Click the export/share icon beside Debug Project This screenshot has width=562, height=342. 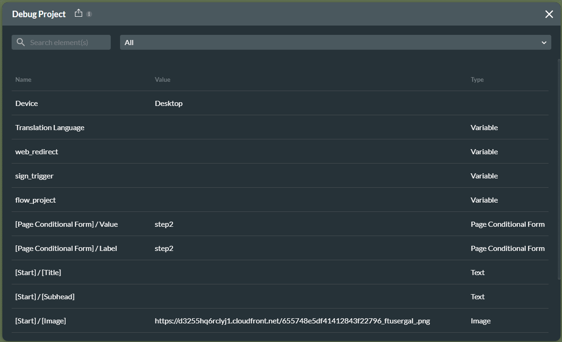coord(79,13)
